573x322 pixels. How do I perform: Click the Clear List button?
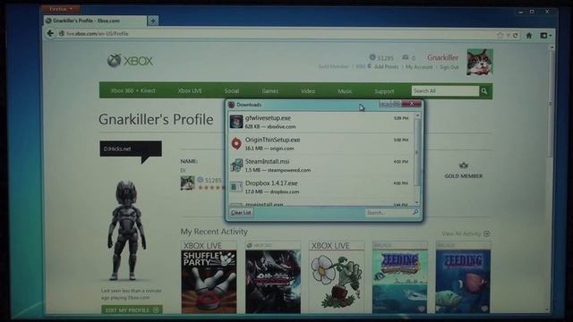point(241,213)
